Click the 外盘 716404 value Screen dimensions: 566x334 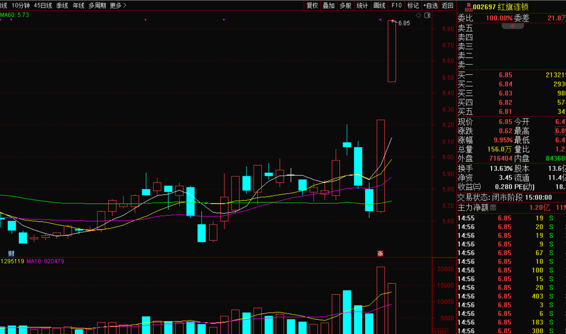[501, 159]
